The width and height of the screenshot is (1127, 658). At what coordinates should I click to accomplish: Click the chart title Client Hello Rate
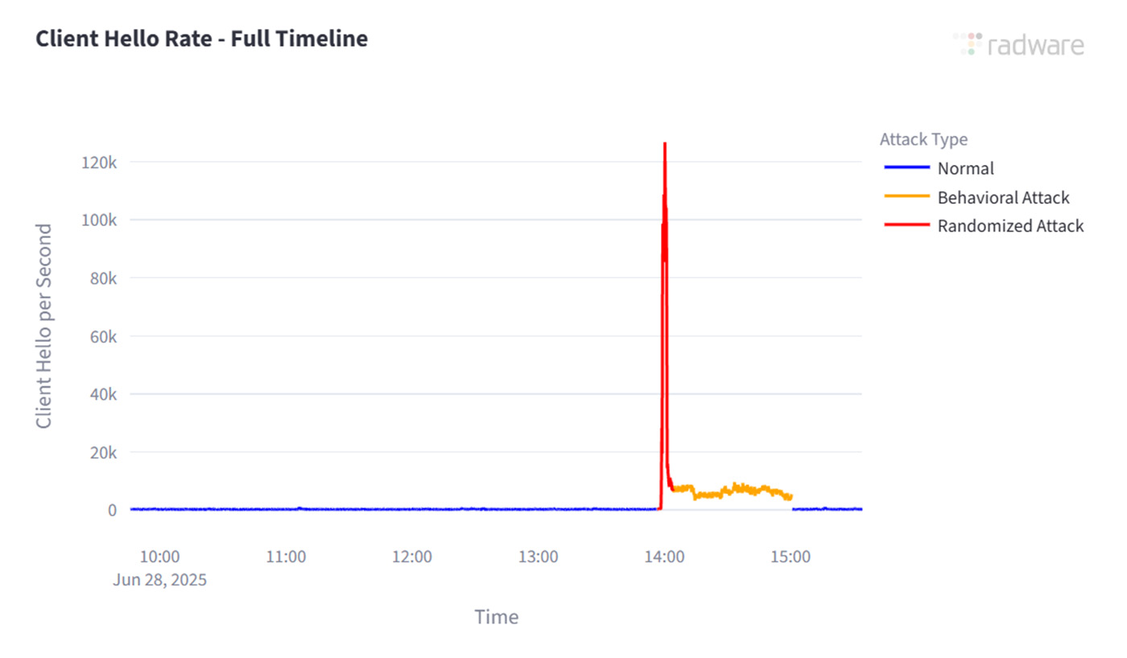pyautogui.click(x=201, y=39)
